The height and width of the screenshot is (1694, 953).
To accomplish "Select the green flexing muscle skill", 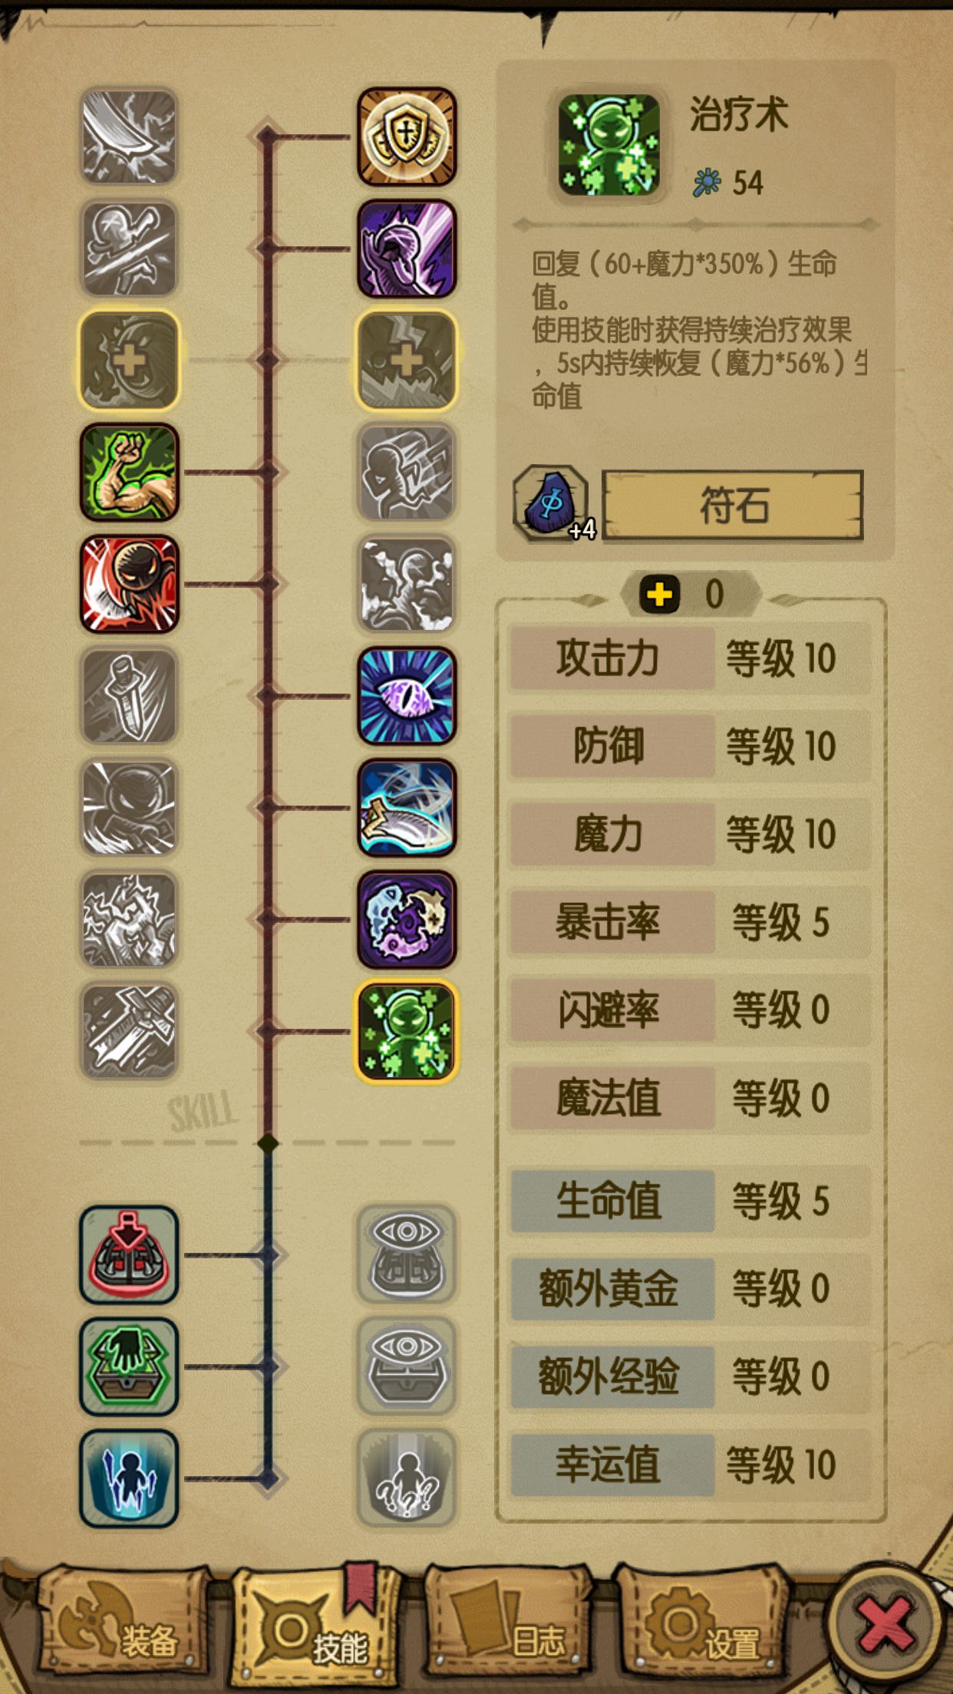I will 130,472.
